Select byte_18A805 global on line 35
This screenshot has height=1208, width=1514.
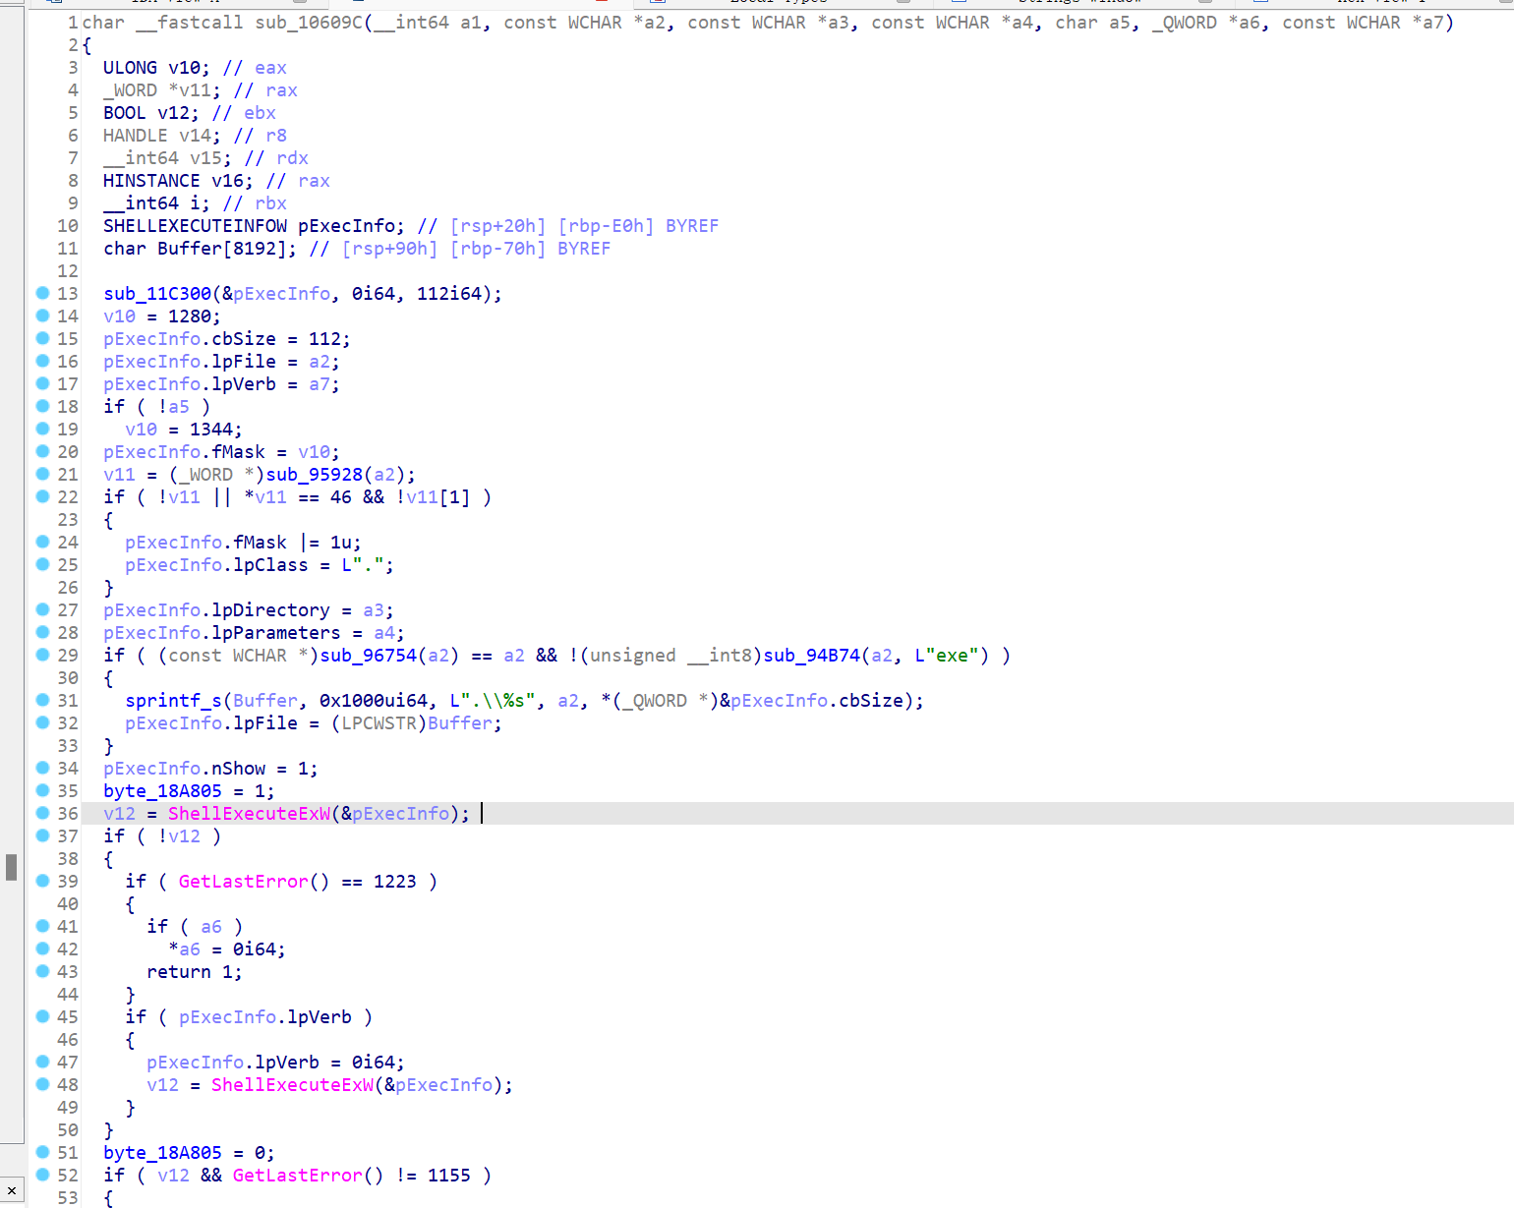pos(162,791)
